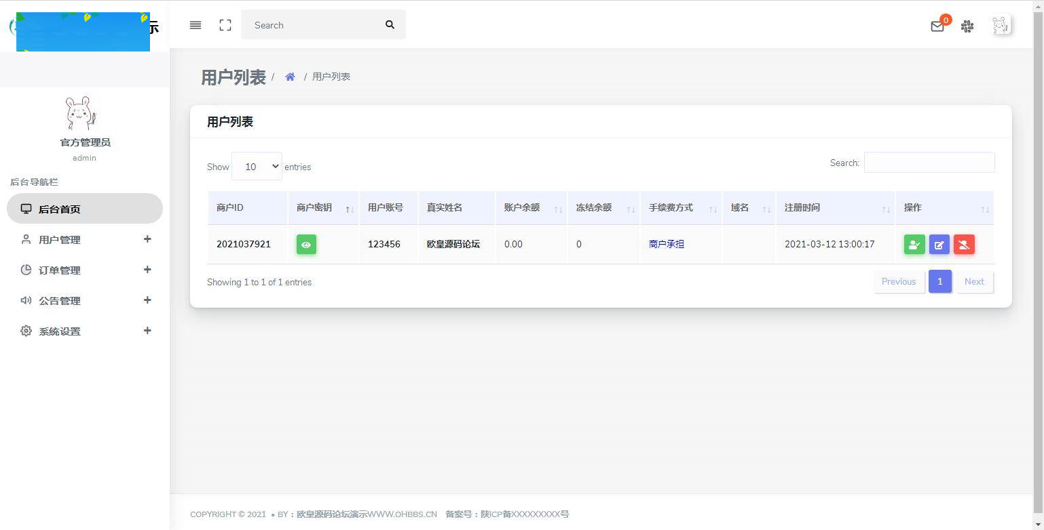
Task: Toggle the sidebar with the hamburger icon
Action: pos(195,25)
